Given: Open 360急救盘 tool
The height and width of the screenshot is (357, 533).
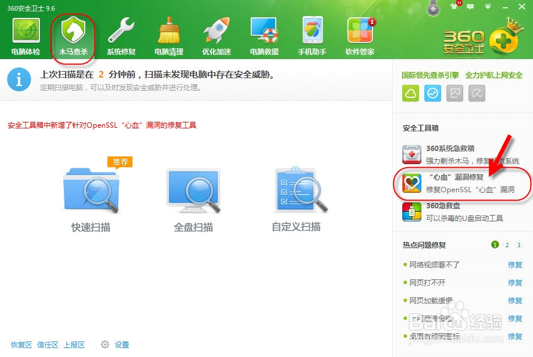Looking at the screenshot, I should click(453, 211).
